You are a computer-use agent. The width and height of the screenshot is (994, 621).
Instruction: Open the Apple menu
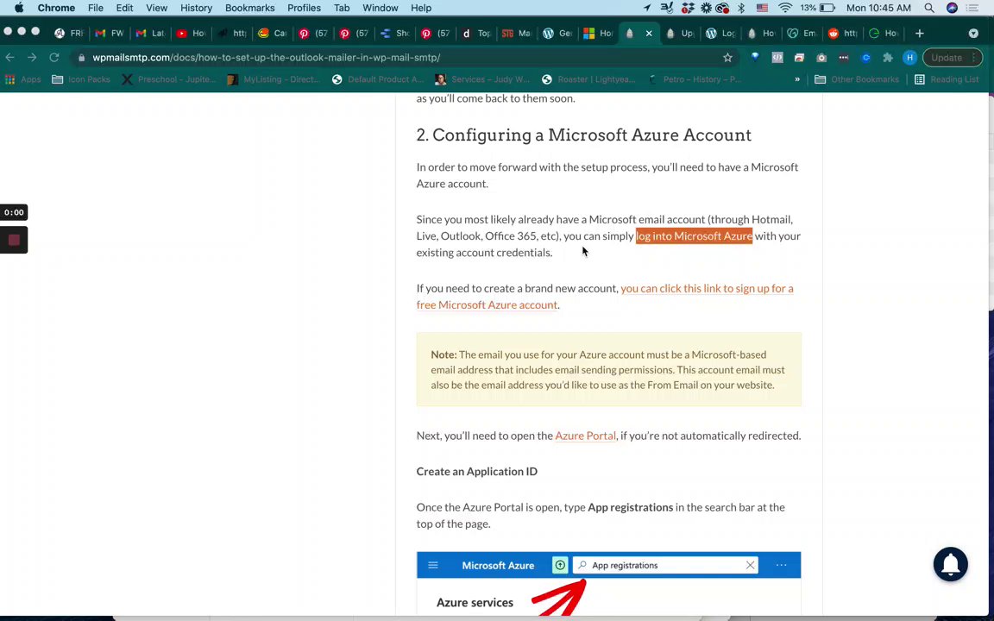click(x=19, y=8)
